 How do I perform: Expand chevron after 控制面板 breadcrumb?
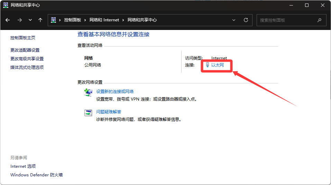pos(85,20)
